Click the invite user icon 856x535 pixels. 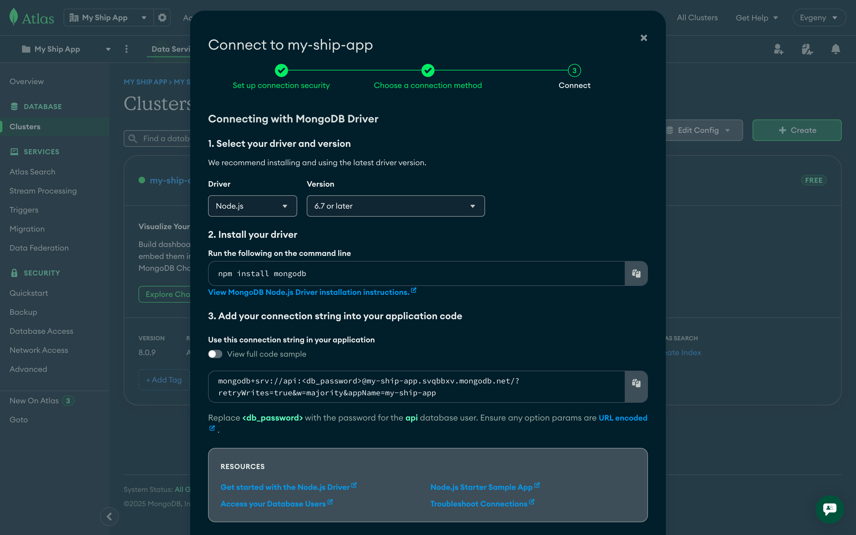pos(778,49)
